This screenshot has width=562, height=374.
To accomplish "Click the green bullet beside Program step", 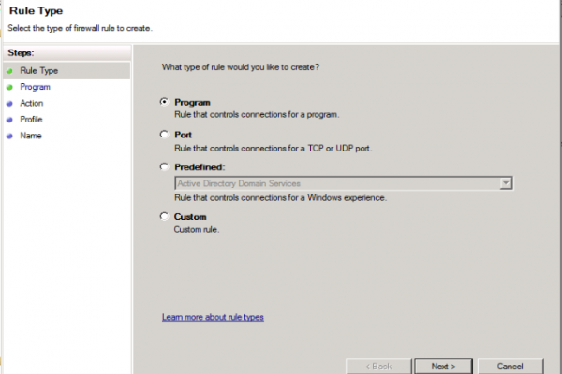I will click(9, 87).
